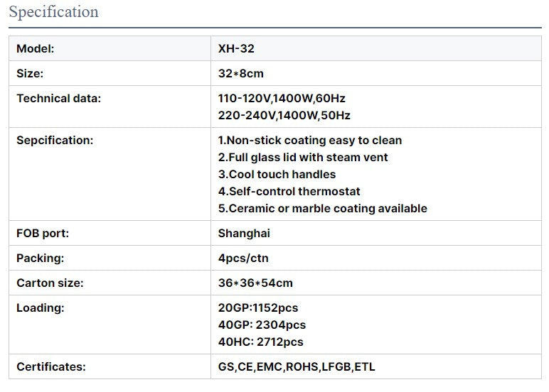The image size is (549, 392).
Task: Click the Model: label cell
Action: pyautogui.click(x=110, y=48)
